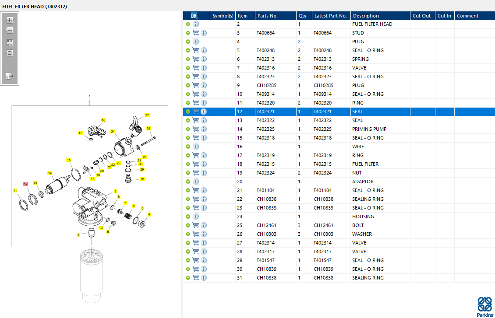The image size is (495, 318).
Task: Click the Comment column header
Action: (475, 16)
